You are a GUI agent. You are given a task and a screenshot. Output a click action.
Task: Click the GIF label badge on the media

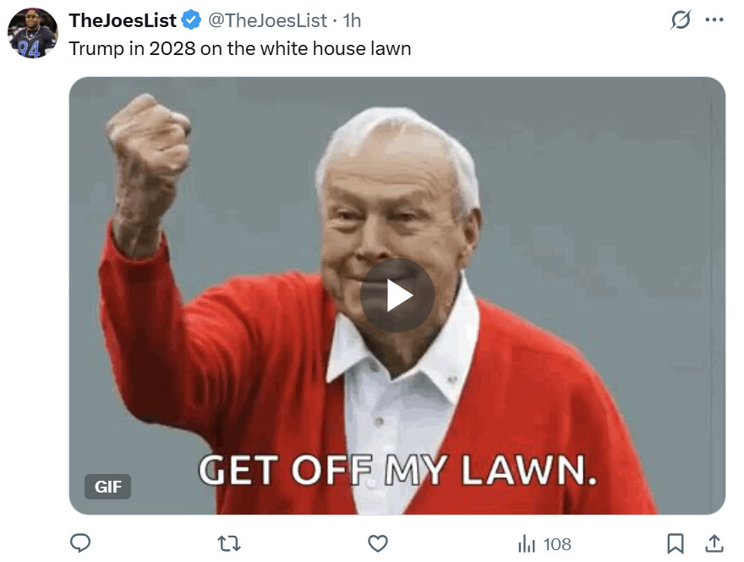point(107,487)
